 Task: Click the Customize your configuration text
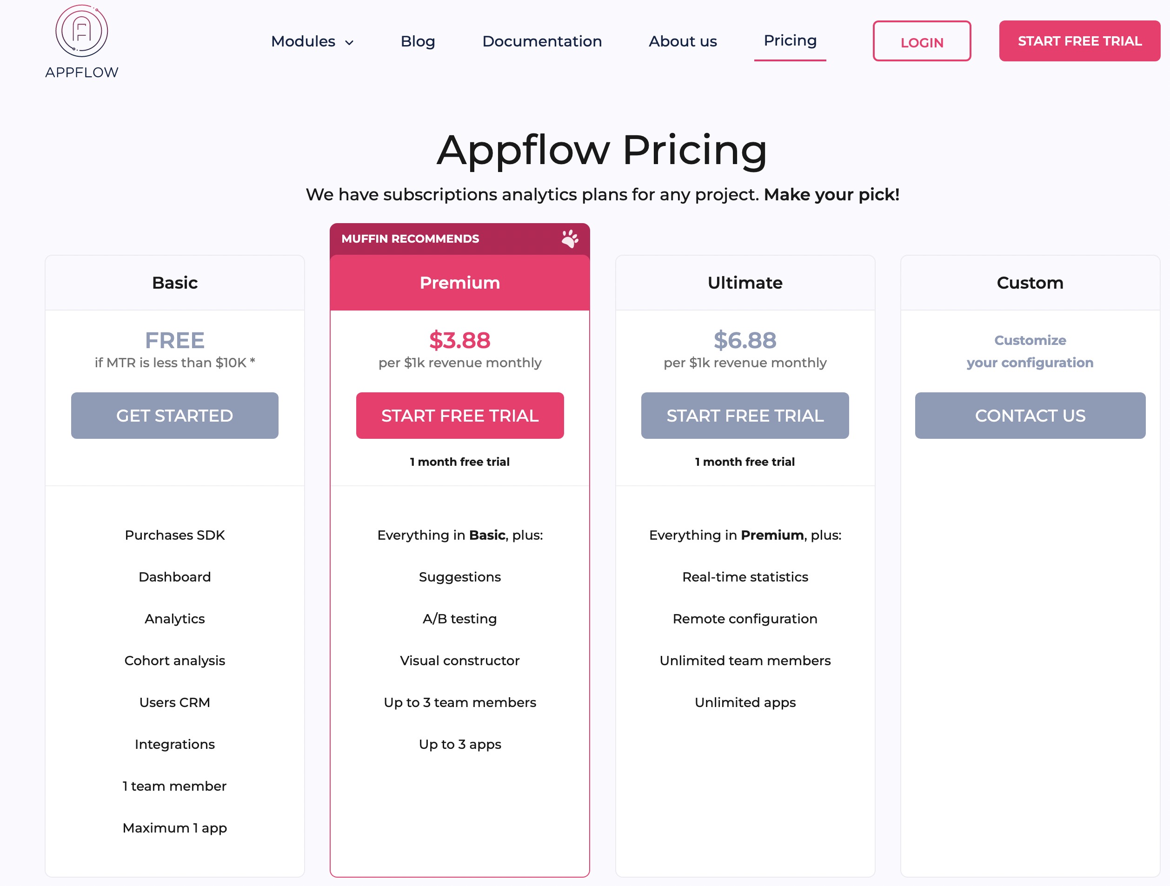(1030, 351)
